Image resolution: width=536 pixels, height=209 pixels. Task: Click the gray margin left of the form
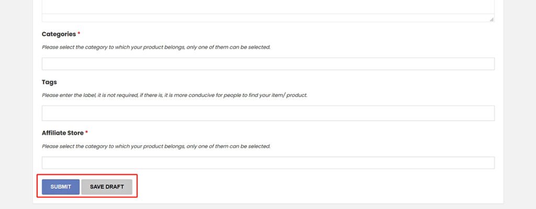(x=16, y=104)
